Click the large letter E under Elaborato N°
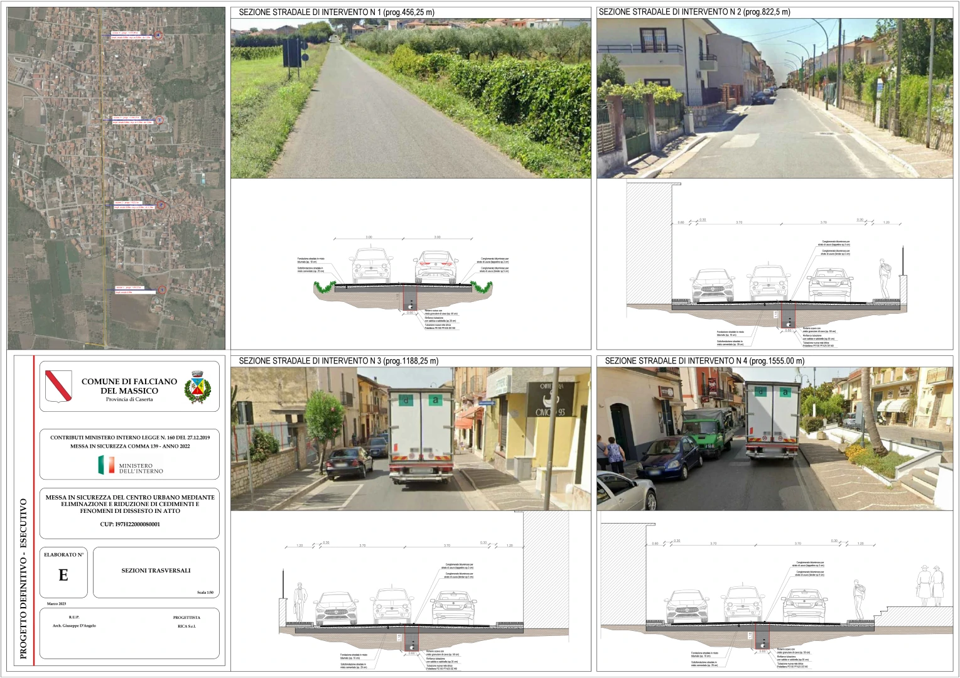 tap(63, 575)
